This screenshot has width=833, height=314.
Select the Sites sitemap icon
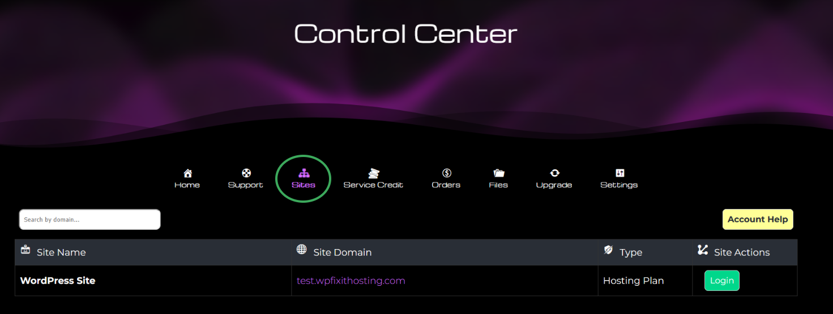tap(304, 173)
